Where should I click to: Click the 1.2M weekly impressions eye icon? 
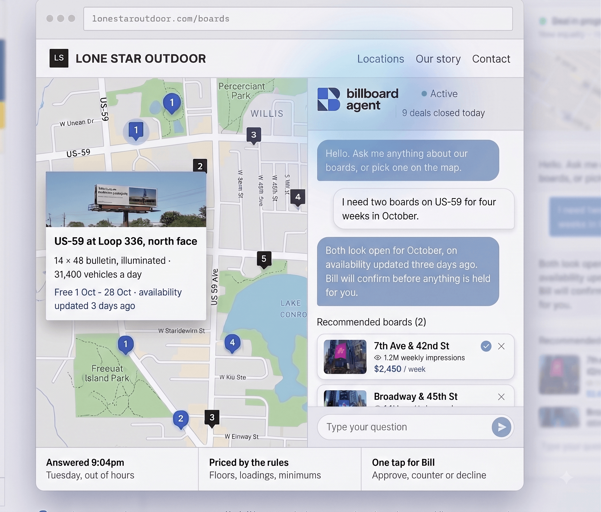click(x=377, y=358)
